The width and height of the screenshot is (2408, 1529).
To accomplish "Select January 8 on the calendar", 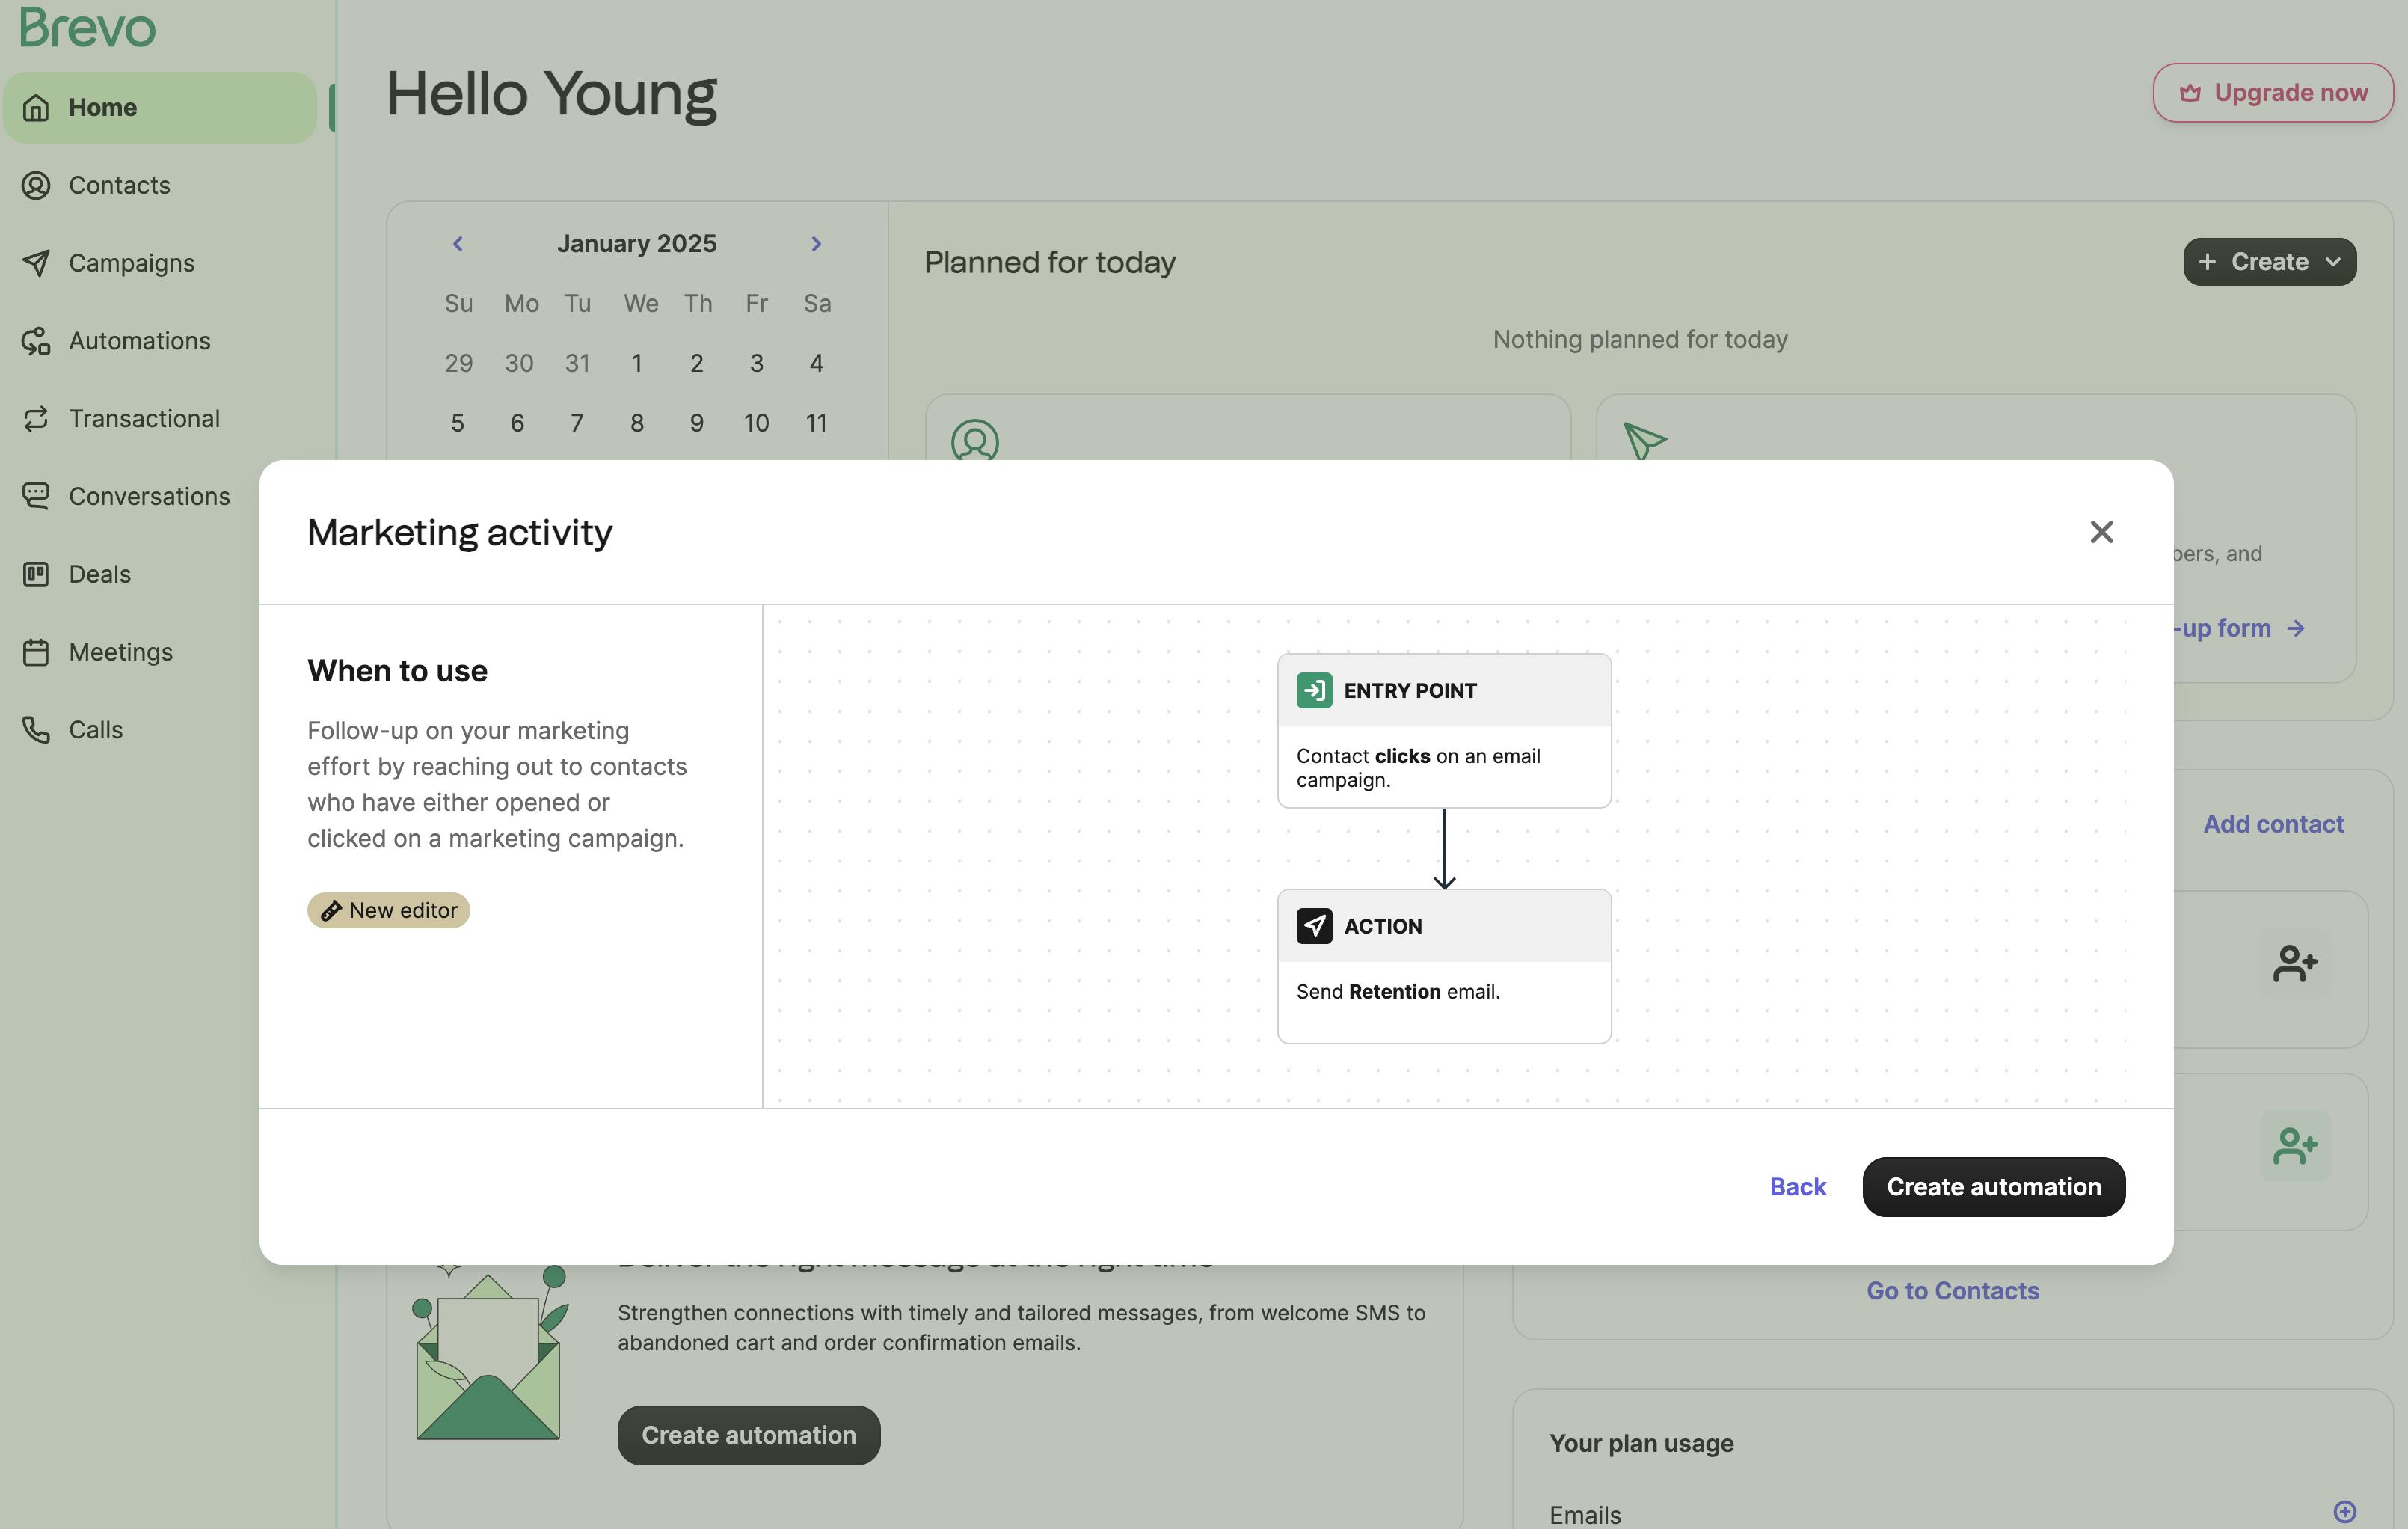I will pos(637,423).
